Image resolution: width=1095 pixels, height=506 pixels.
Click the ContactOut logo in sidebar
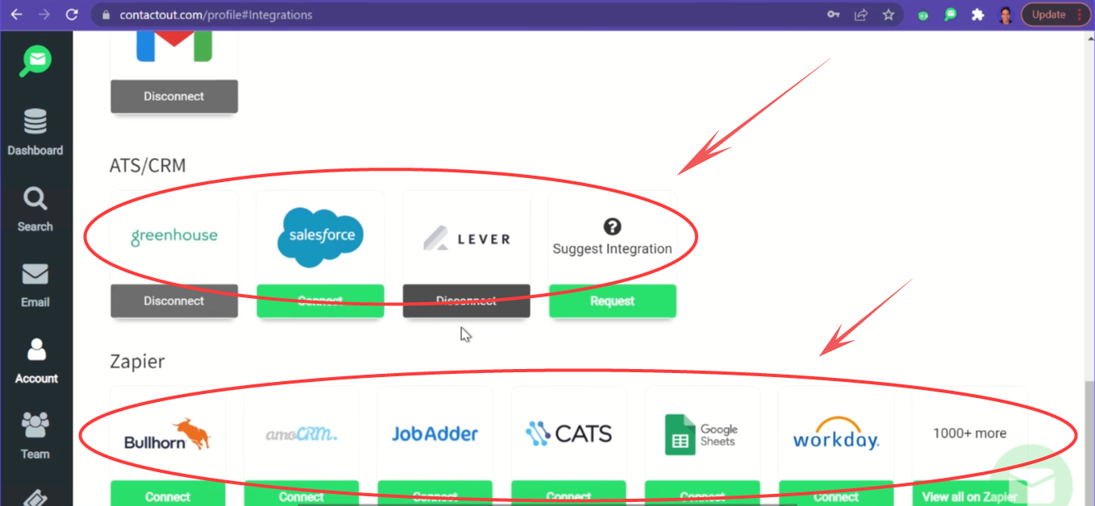pyautogui.click(x=36, y=60)
